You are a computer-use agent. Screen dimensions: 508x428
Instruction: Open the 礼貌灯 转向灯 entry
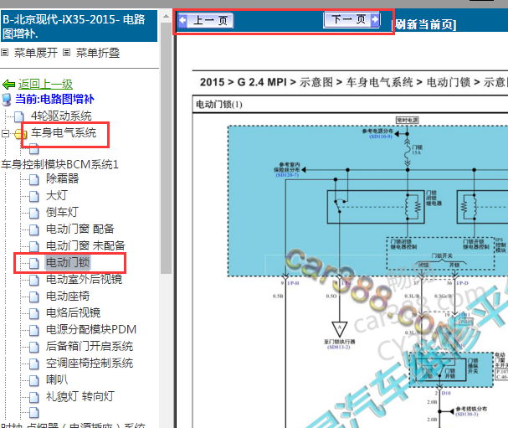click(x=80, y=396)
